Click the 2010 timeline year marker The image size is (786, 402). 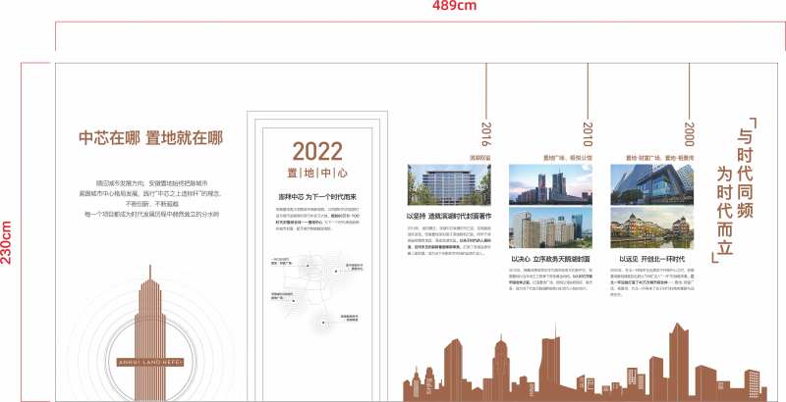[x=588, y=134]
